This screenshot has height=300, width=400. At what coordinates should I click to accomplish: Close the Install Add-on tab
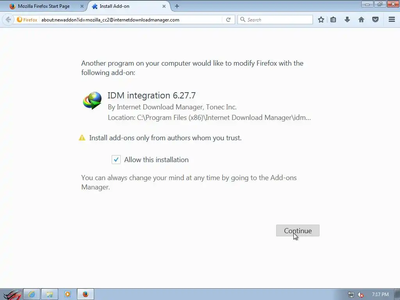pos(164,6)
